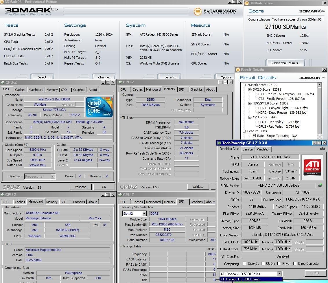Toggle the CUDA checkbox in GPU-Z
The width and height of the screenshot is (328, 283).
point(263,264)
